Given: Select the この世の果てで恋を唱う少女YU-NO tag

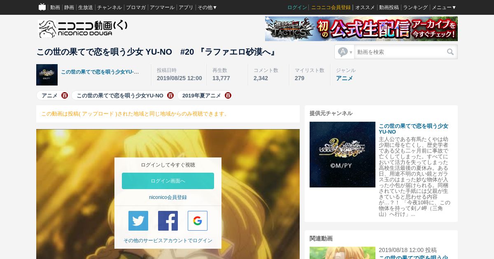Looking at the screenshot, I should pos(120,95).
